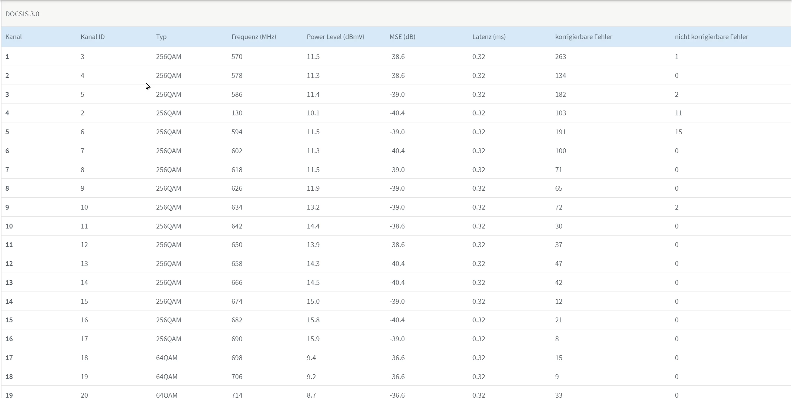The height and width of the screenshot is (398, 792).
Task: Click the Latenz (ms) column header
Action: [x=489, y=37]
